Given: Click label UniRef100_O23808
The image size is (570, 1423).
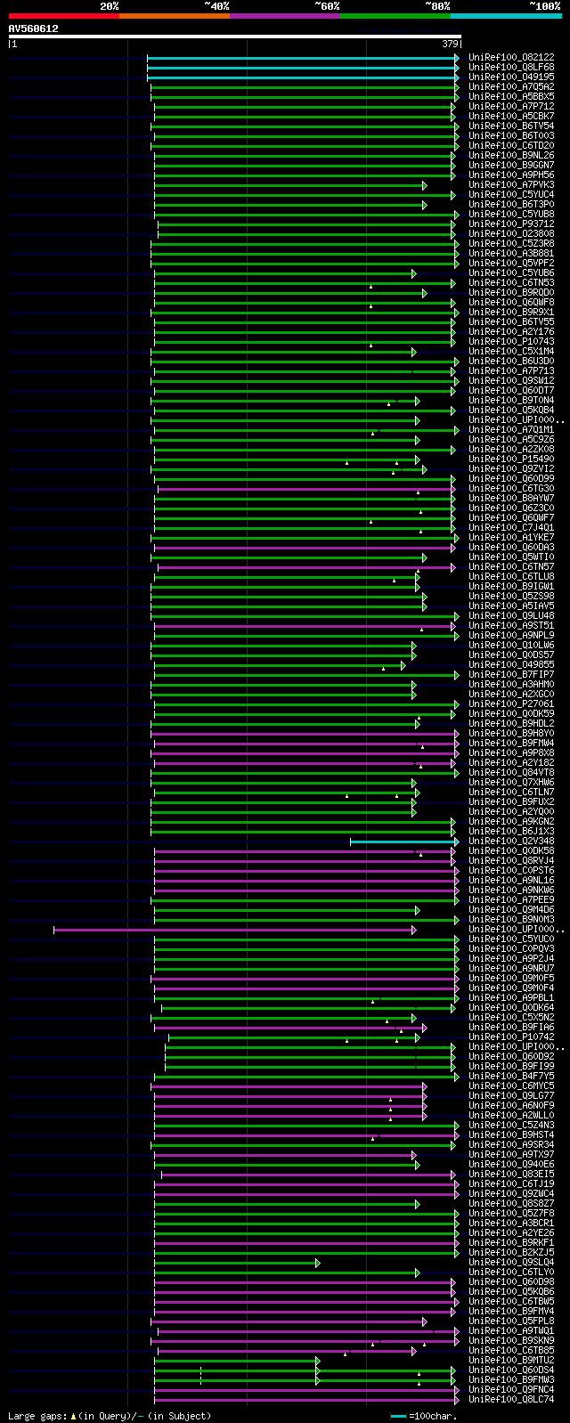Looking at the screenshot, I should click(x=511, y=233).
